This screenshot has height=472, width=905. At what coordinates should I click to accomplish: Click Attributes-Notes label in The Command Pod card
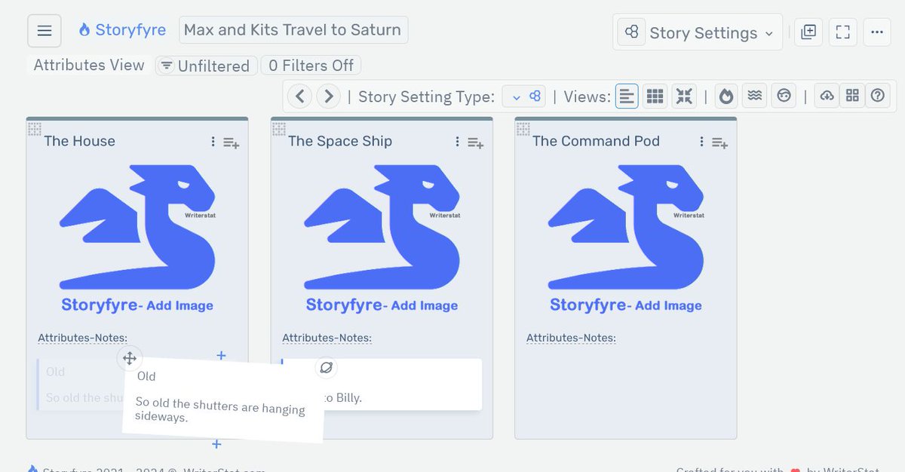point(571,338)
